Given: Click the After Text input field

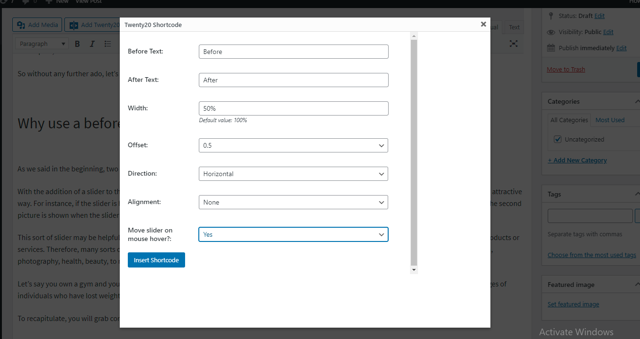Looking at the screenshot, I should coord(293,80).
